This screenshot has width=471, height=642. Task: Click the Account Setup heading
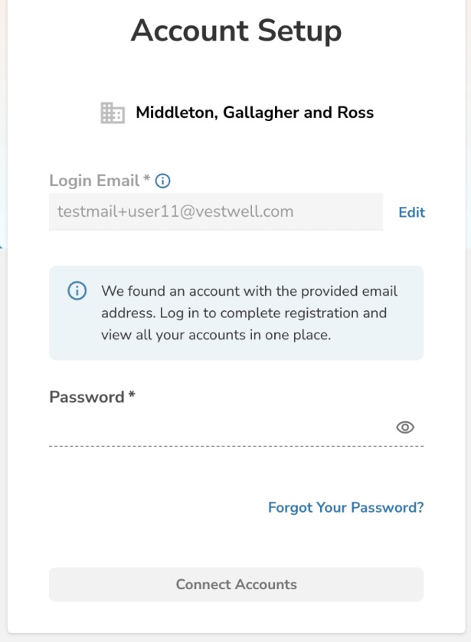click(x=236, y=31)
